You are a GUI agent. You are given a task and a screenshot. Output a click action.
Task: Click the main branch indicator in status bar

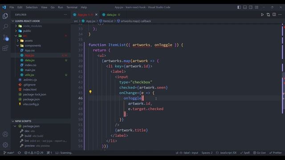coord(9,153)
